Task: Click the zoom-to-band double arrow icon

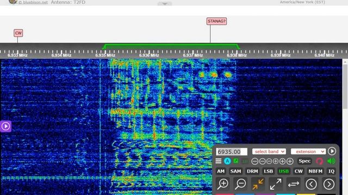Action: 294,184
